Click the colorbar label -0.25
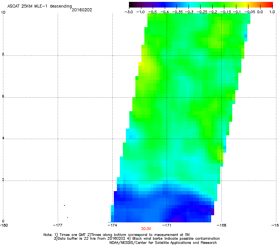The image size is (279, 245). tap(202, 12)
